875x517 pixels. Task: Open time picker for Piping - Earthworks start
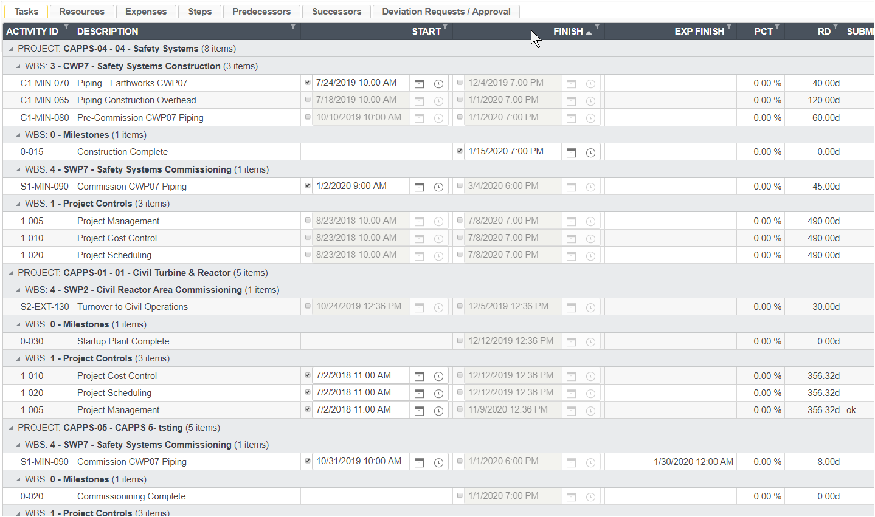(438, 84)
